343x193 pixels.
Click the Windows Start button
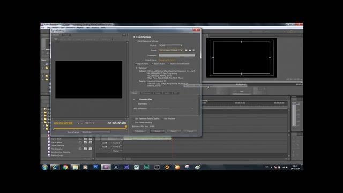pyautogui.click(x=44, y=167)
